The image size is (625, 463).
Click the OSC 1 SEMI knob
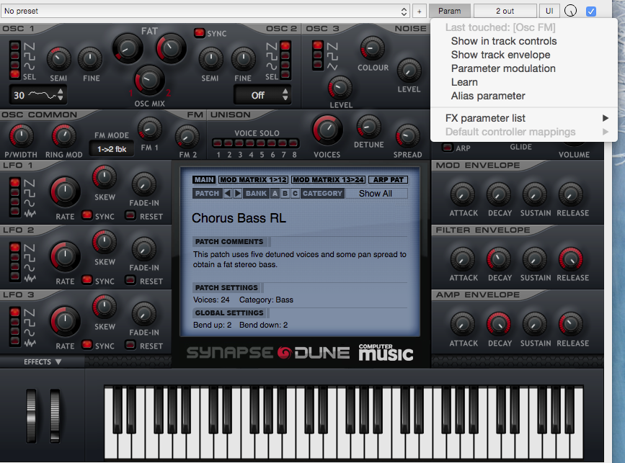pos(58,59)
